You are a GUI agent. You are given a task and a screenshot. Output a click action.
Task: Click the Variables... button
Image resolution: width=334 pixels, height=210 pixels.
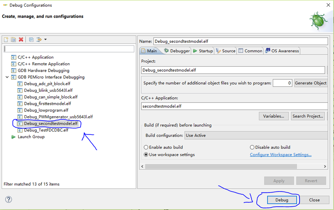coord(274,116)
